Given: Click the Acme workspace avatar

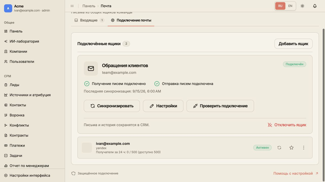Looking at the screenshot, I should click(x=8, y=8).
